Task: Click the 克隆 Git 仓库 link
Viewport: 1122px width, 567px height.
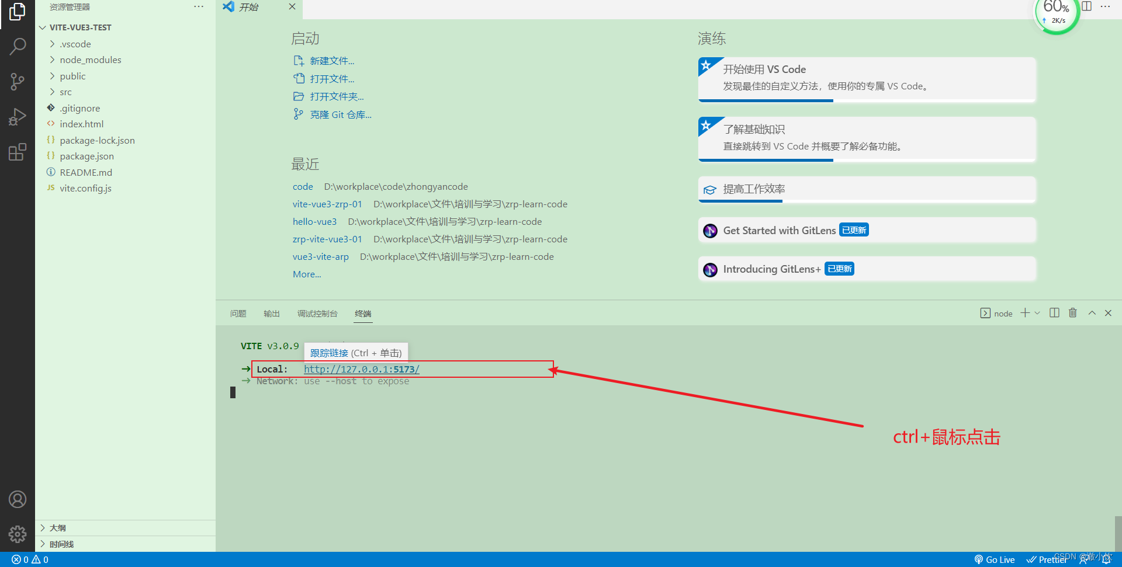Action: click(341, 114)
